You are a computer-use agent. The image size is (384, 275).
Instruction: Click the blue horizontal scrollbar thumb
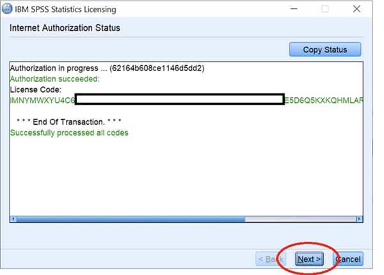131,219
